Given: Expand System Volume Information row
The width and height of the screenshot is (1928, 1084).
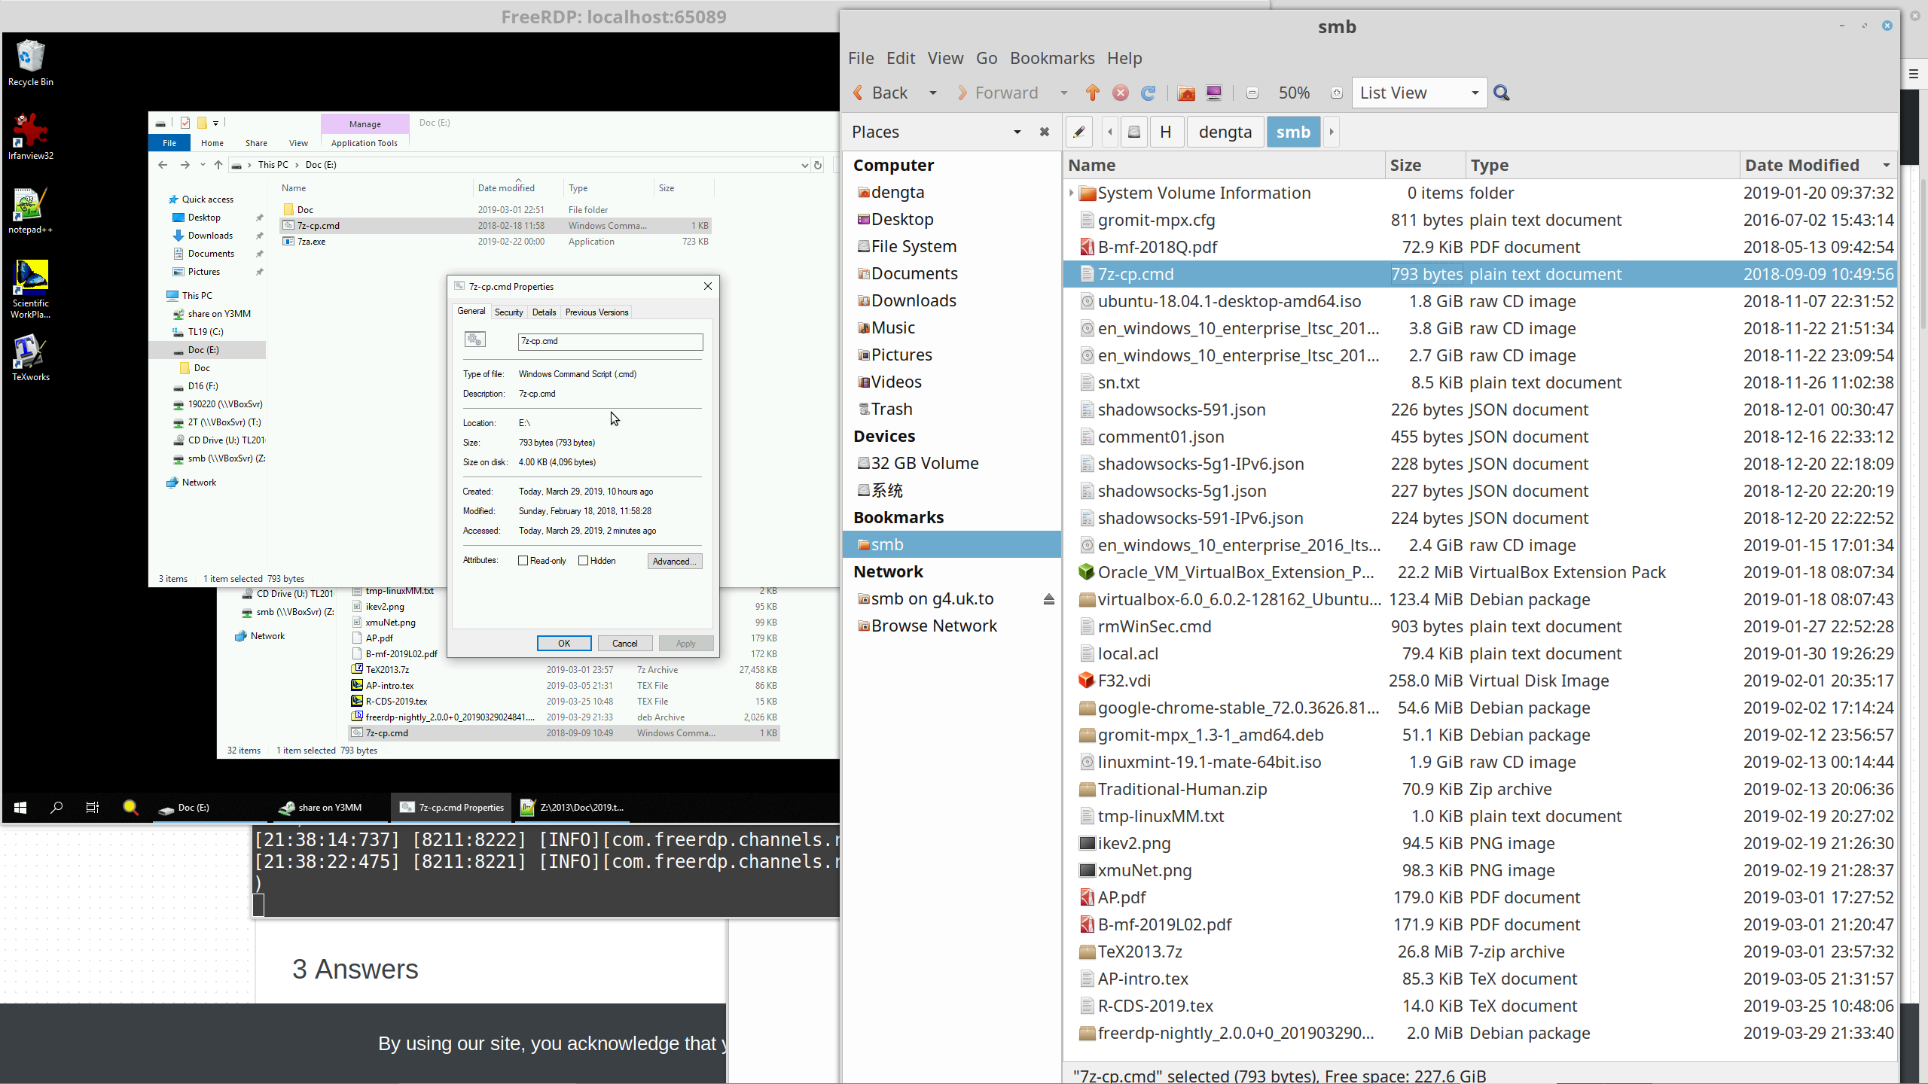Looking at the screenshot, I should tap(1071, 193).
